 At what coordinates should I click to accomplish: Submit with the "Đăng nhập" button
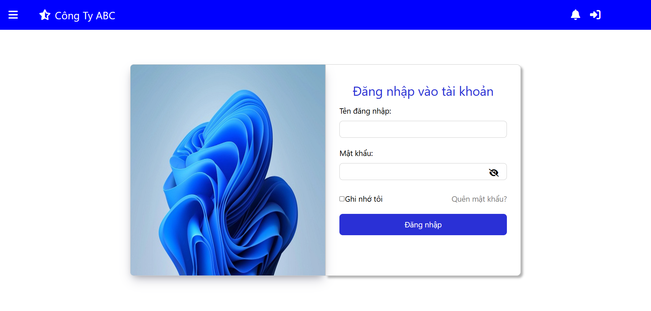[423, 224]
